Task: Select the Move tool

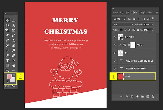Action: click(x=7, y=20)
